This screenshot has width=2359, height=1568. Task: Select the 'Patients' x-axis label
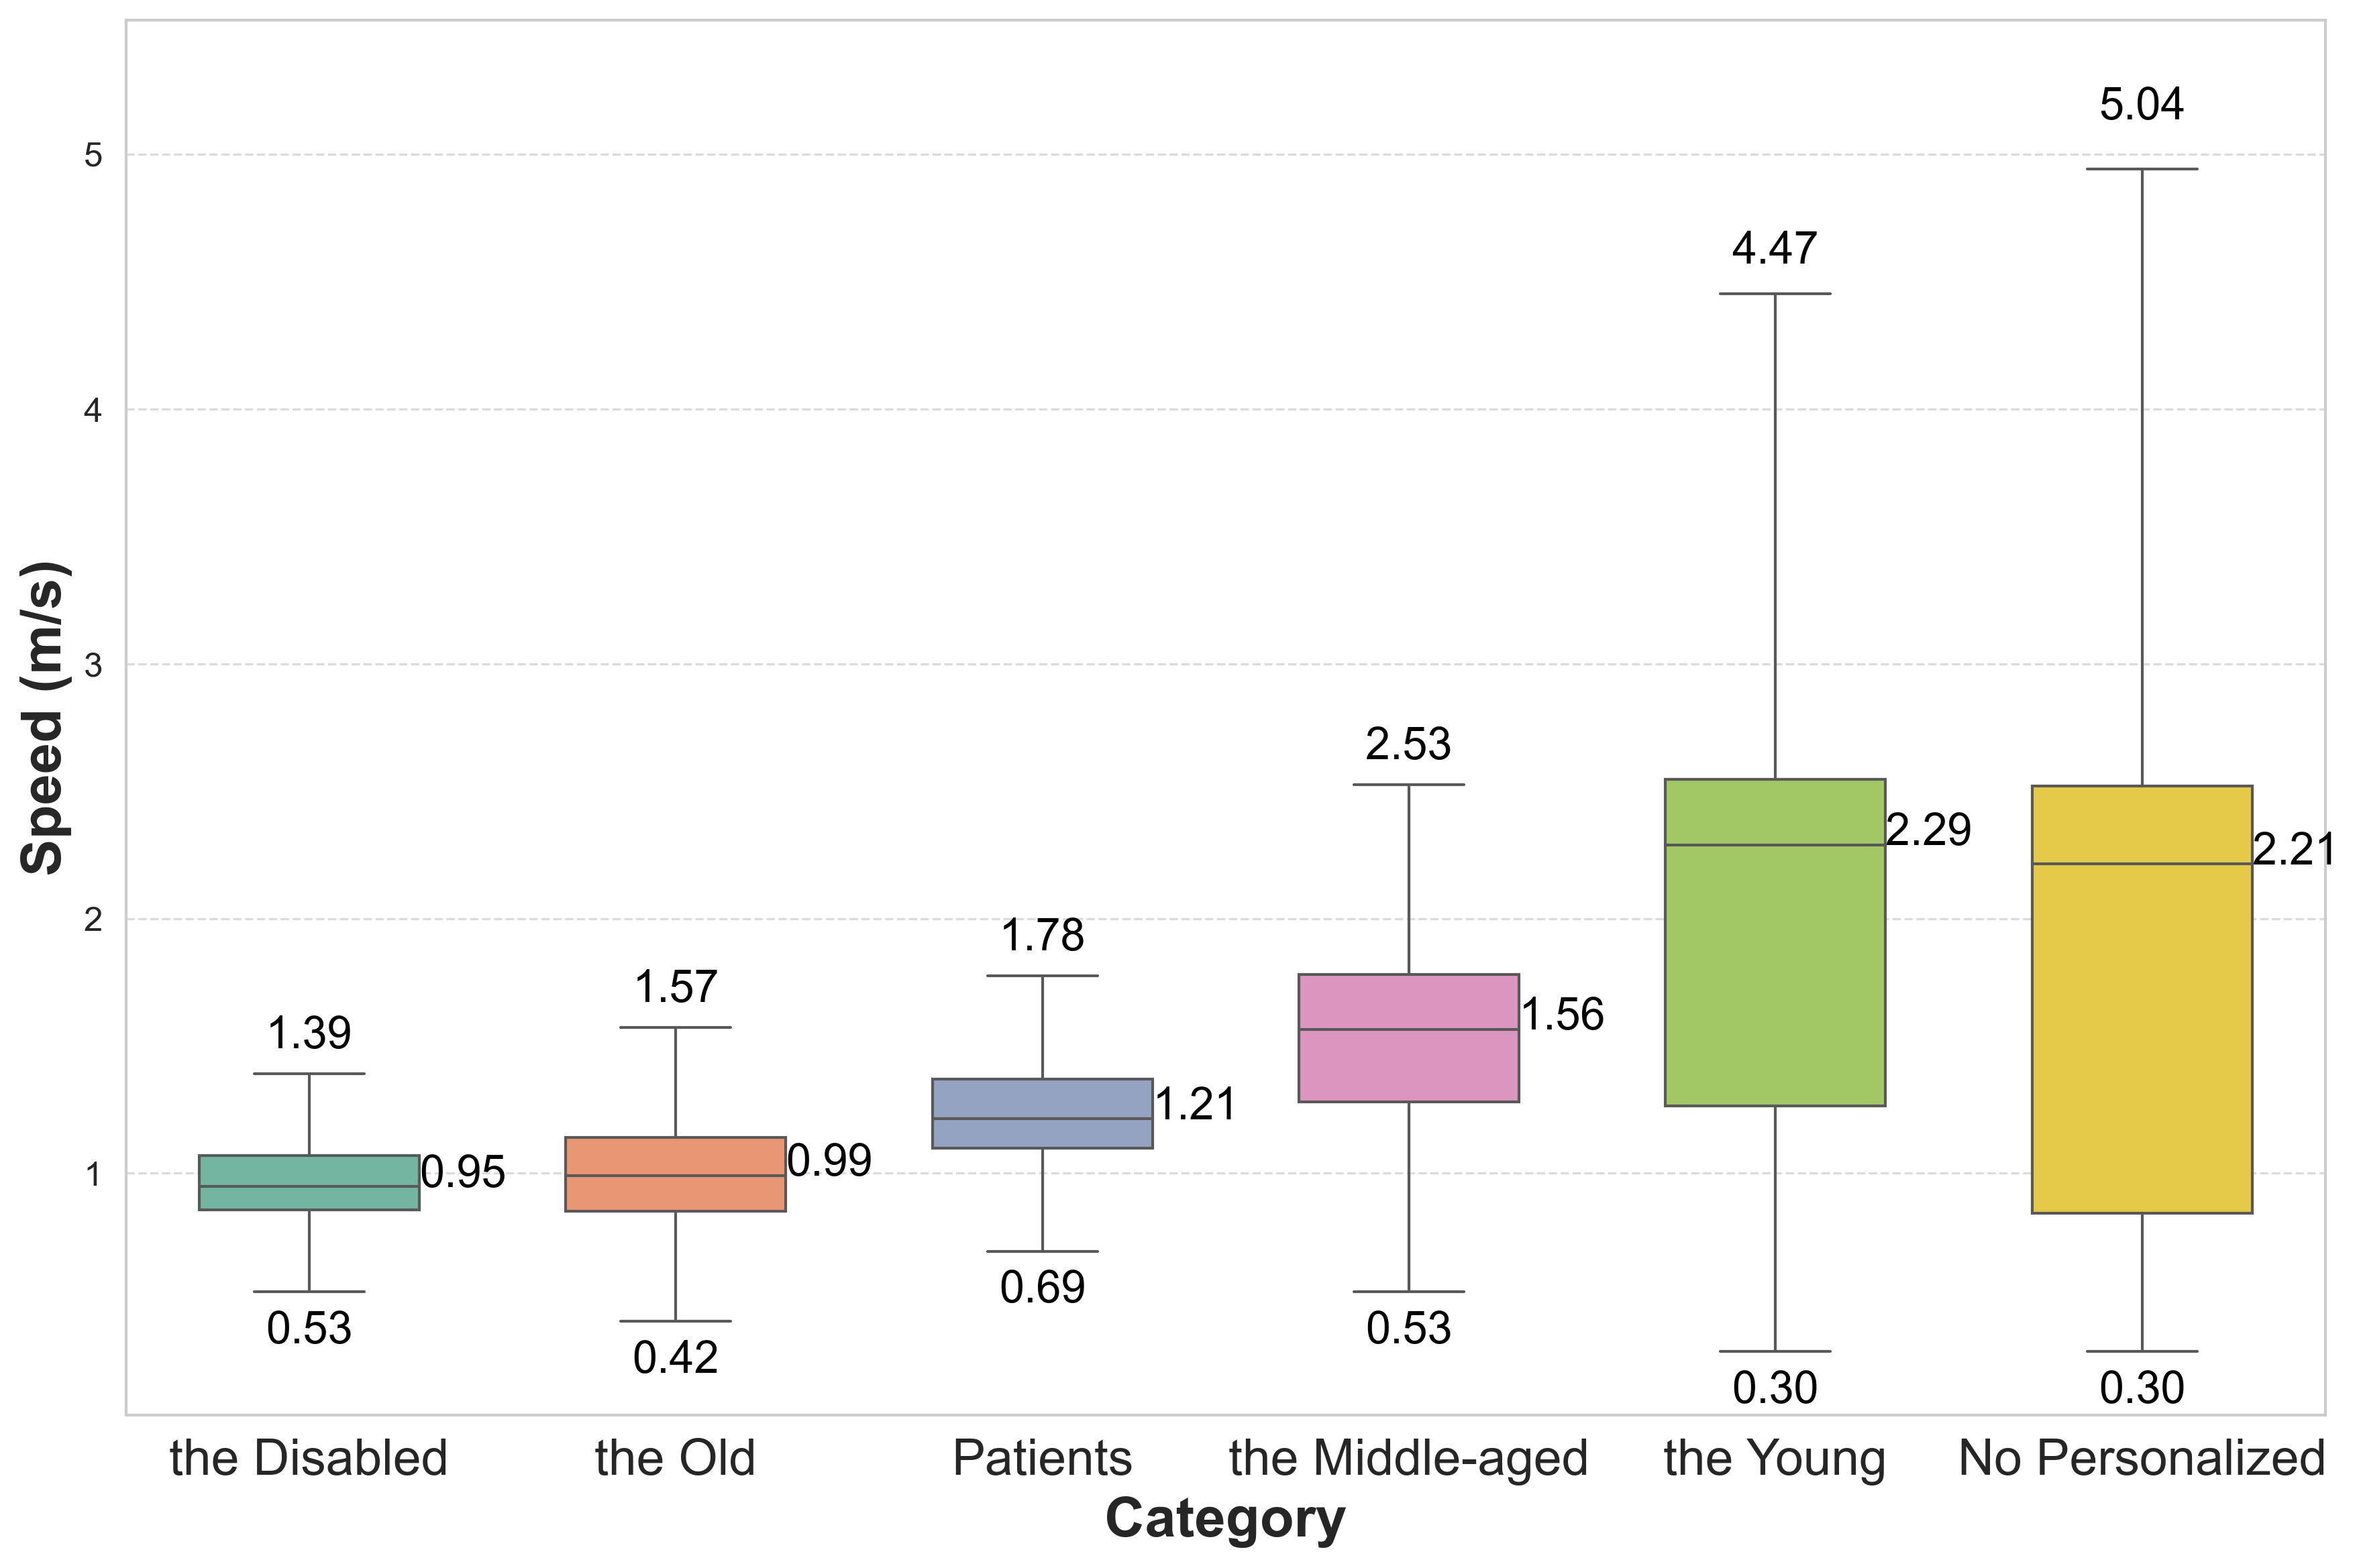pos(1041,1458)
